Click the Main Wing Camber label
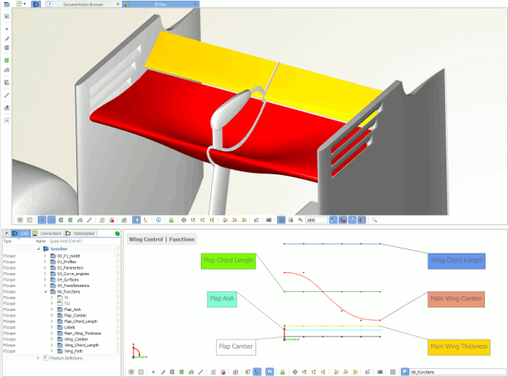This screenshot has height=377, width=508. coord(456,299)
